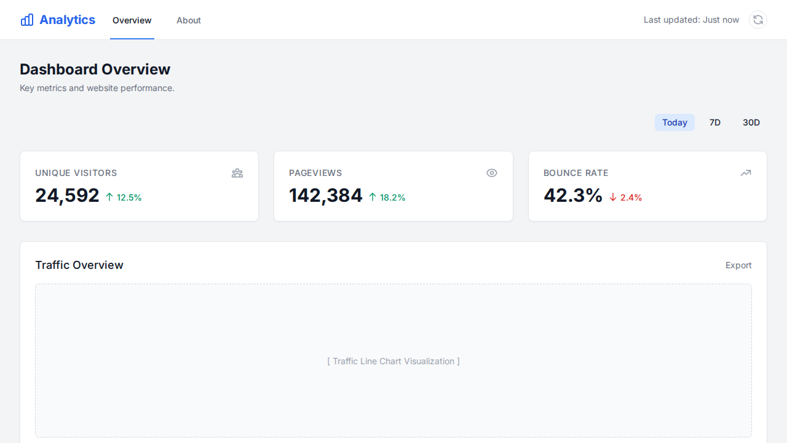Select the visitors group icon on Unique Visitors card

coord(237,173)
